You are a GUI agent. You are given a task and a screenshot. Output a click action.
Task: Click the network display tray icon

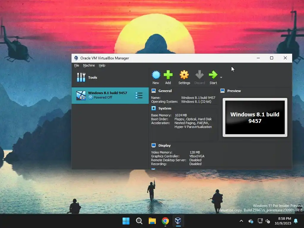260,221
